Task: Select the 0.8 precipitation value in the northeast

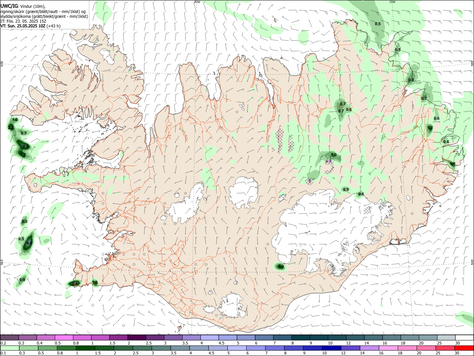Action: click(x=411, y=80)
